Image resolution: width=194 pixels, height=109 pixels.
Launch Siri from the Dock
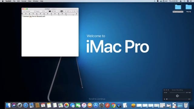14,105
